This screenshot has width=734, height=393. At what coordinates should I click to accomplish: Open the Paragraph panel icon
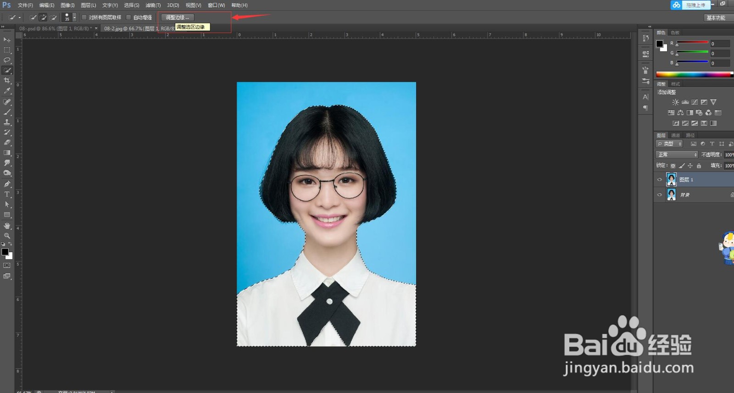pyautogui.click(x=645, y=108)
